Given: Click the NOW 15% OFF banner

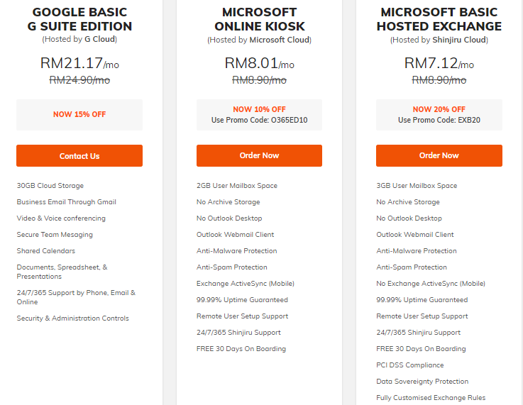Looking at the screenshot, I should [x=79, y=115].
